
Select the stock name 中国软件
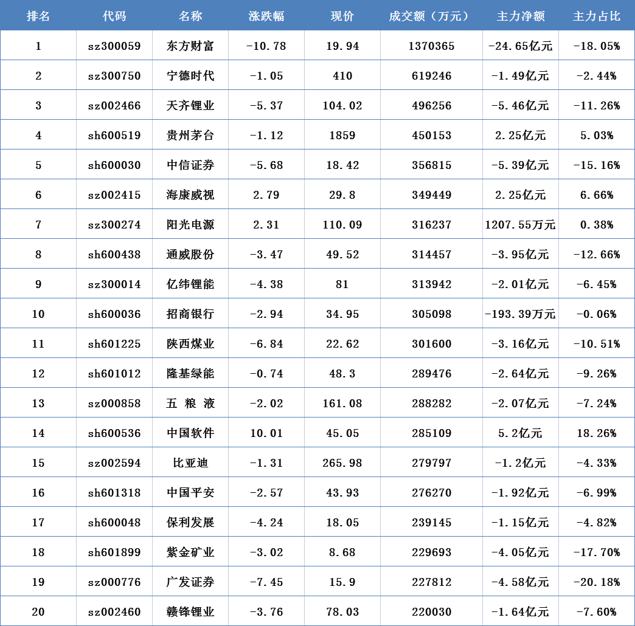[190, 433]
